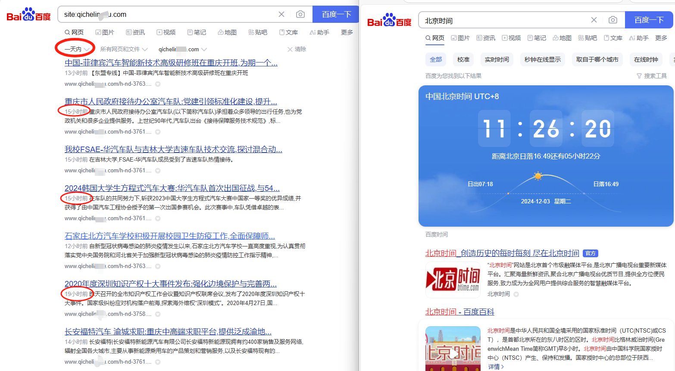
Task: Expand 所有网页和文件 file type dropdown
Action: (124, 49)
